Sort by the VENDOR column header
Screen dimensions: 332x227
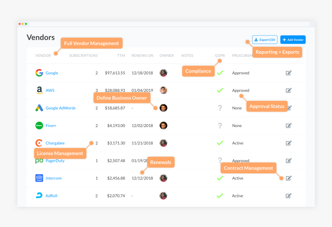(x=43, y=56)
